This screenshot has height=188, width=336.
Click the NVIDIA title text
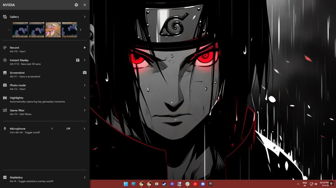pyautogui.click(x=9, y=5)
